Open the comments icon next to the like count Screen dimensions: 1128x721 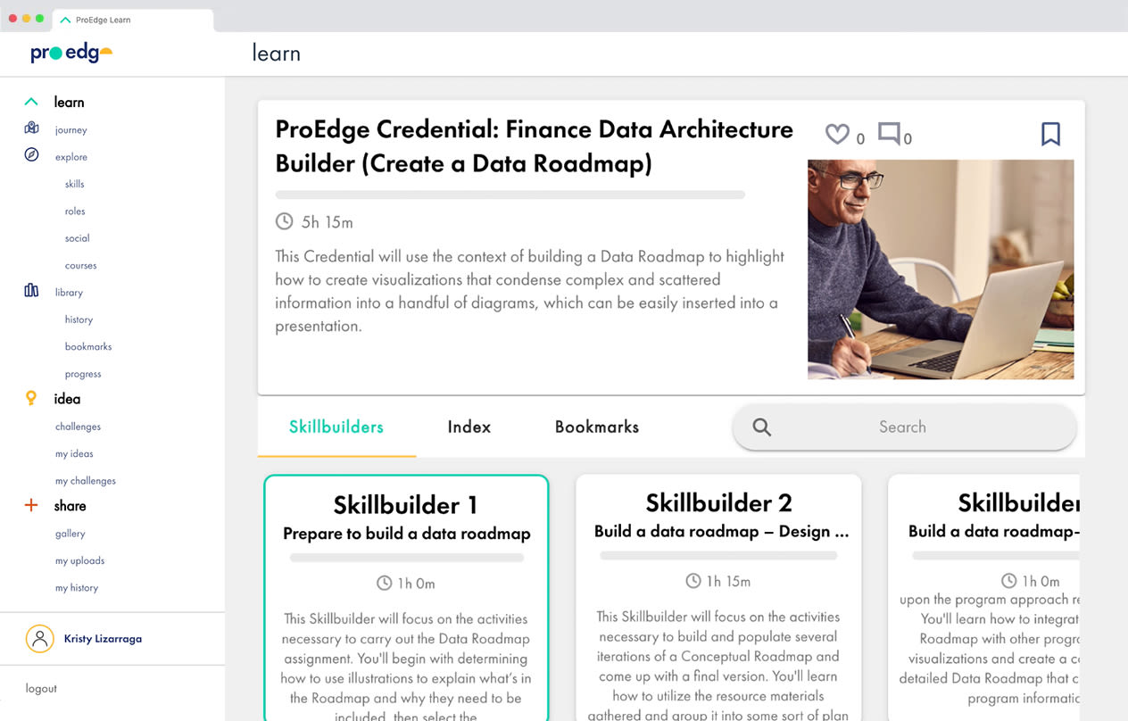click(x=890, y=133)
